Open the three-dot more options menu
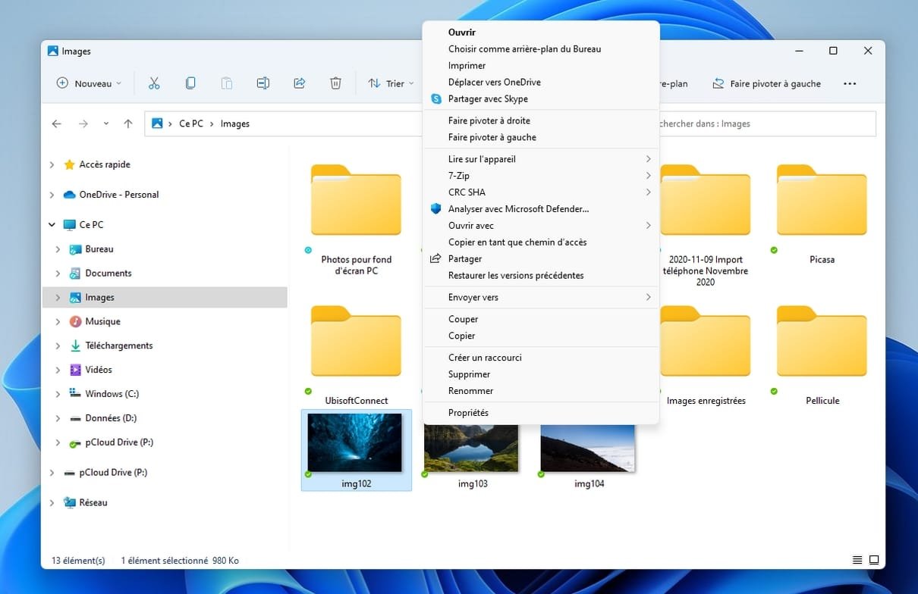 click(x=850, y=83)
